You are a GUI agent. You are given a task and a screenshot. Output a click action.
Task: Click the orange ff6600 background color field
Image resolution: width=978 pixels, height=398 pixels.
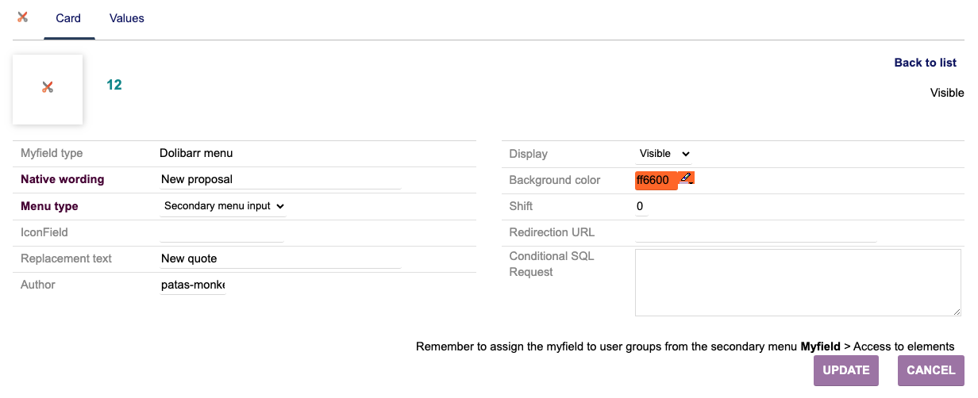click(656, 181)
